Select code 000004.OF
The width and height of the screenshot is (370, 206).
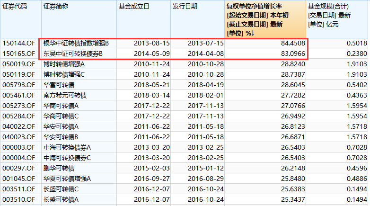[18, 158]
